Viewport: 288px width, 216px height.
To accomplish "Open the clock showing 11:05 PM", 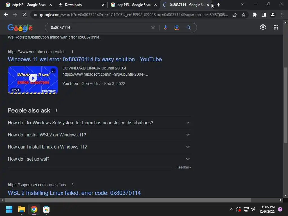I will coord(267,209).
